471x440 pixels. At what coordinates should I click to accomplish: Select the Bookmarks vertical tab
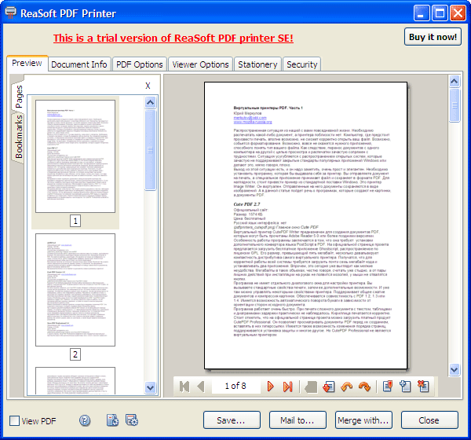[x=18, y=137]
